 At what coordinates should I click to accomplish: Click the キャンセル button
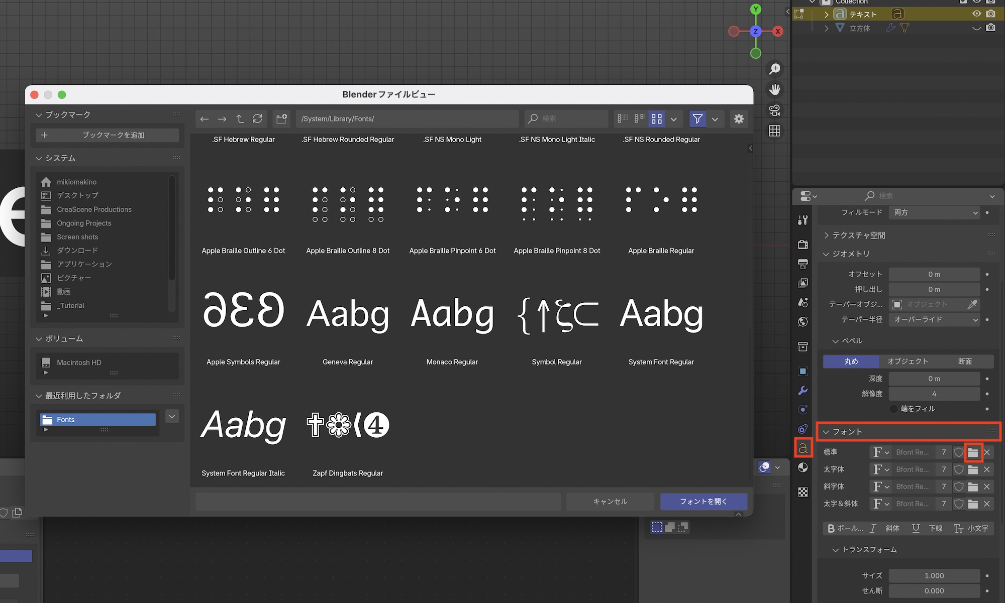pos(610,501)
